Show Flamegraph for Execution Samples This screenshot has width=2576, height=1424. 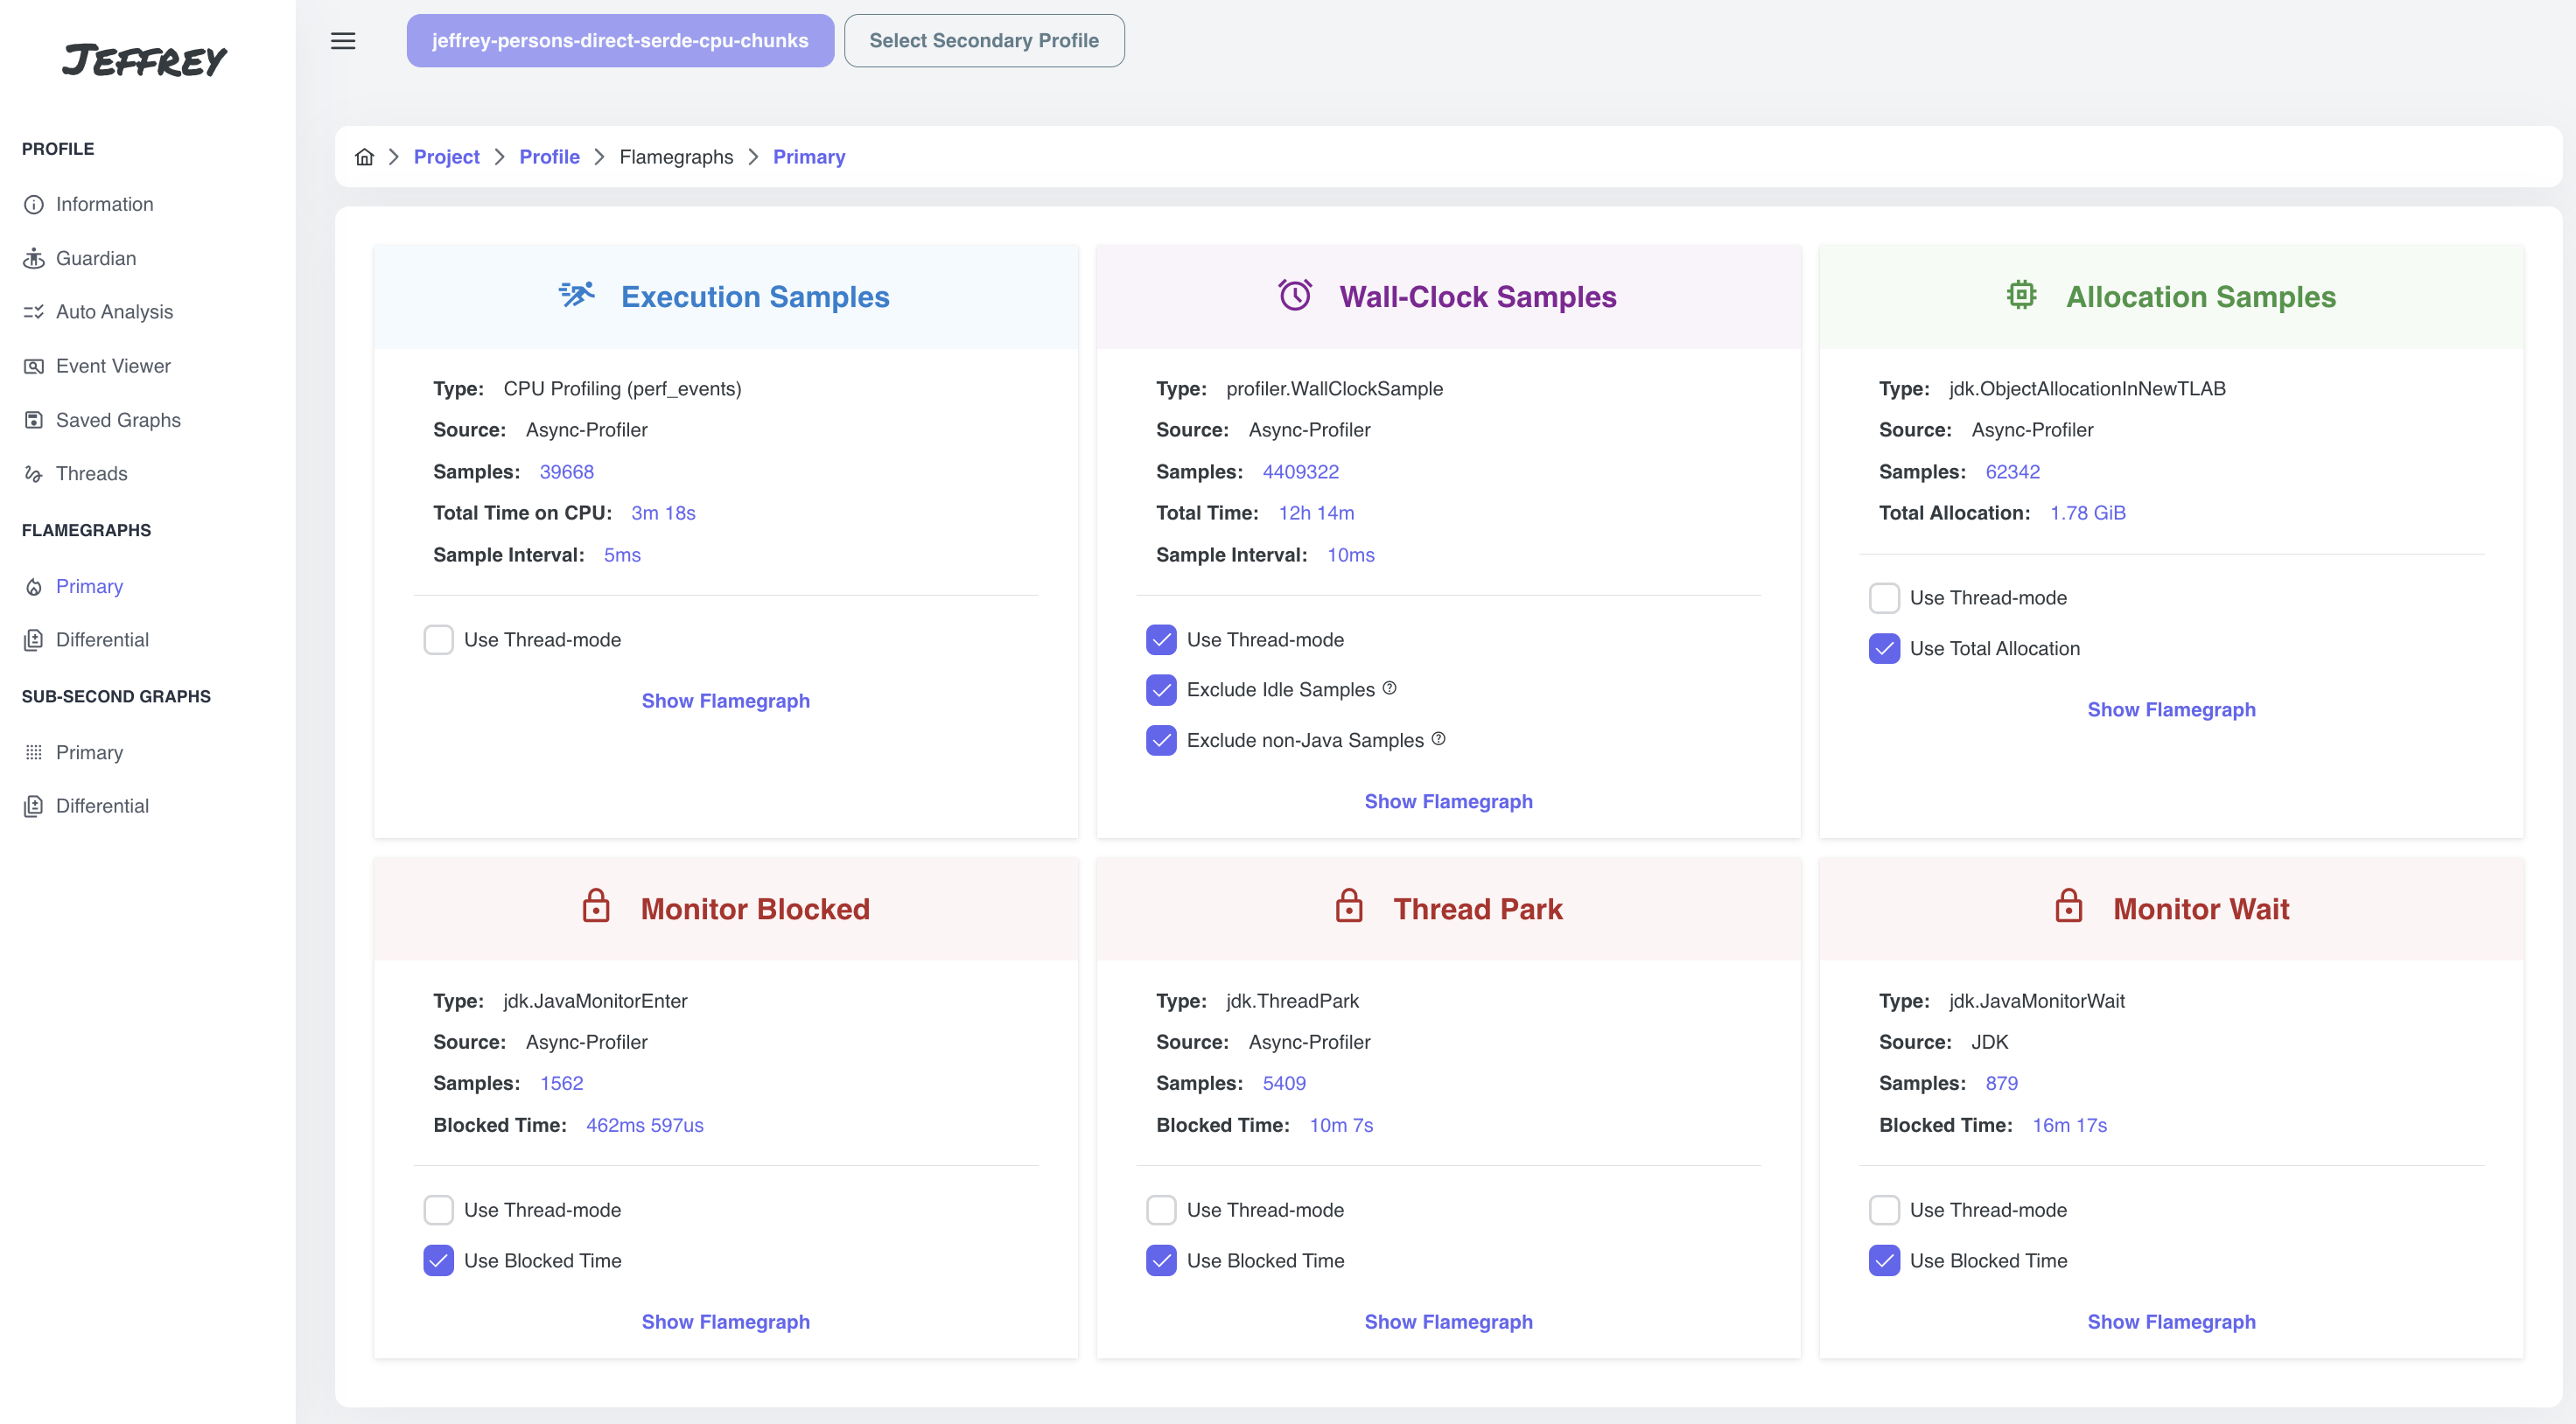tap(726, 701)
